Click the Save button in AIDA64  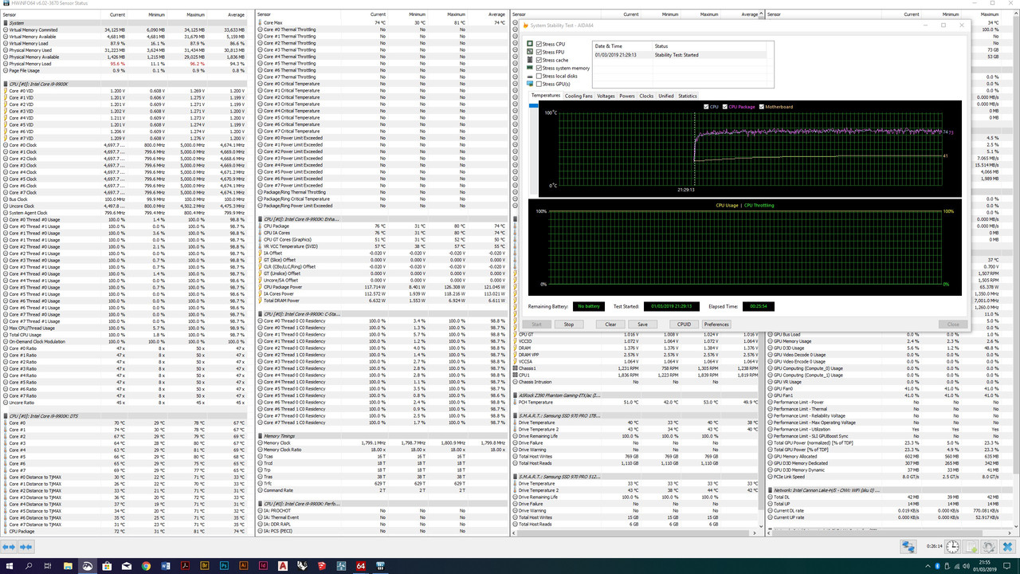pos(641,324)
